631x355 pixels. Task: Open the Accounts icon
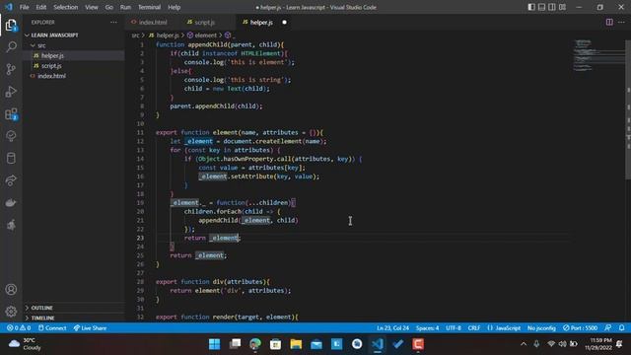coord(11,289)
